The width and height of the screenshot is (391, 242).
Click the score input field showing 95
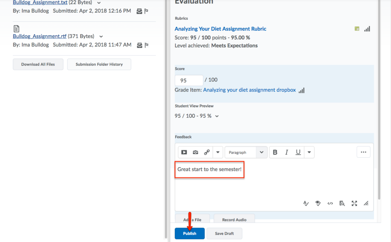[189, 80]
